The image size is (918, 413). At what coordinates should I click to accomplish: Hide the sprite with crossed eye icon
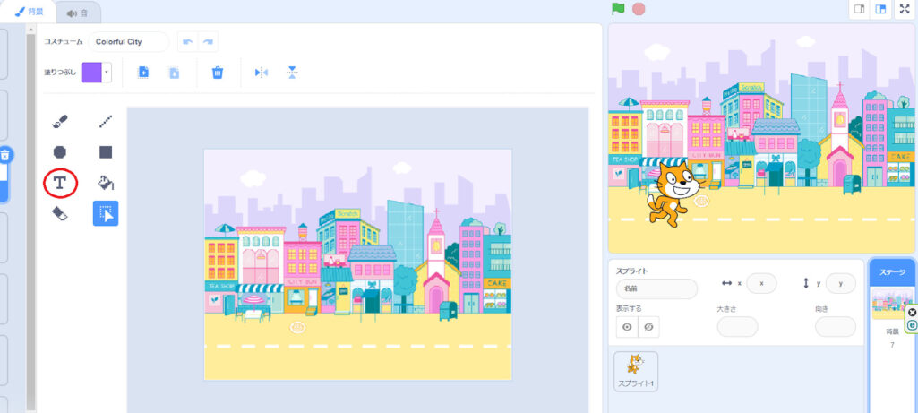coord(648,327)
